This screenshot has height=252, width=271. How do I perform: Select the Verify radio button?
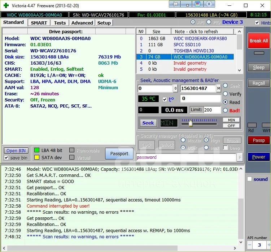(226, 94)
